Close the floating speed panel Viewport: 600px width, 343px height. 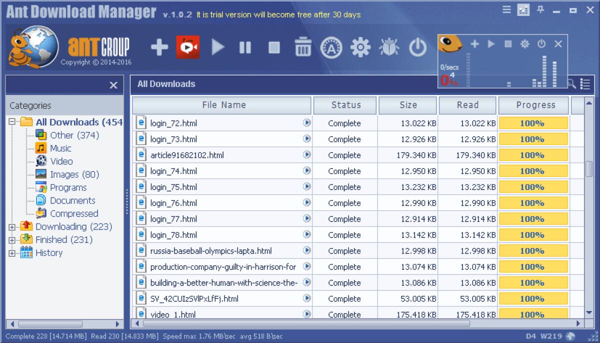click(x=557, y=44)
